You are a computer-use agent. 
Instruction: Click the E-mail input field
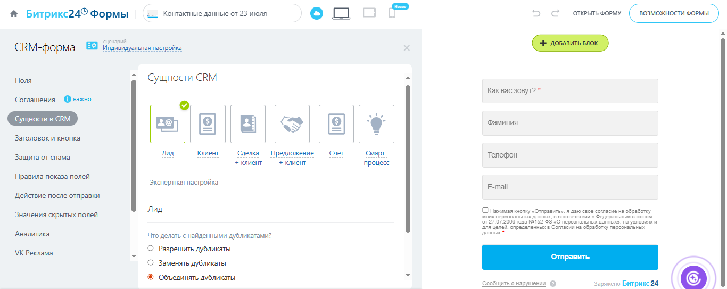click(x=570, y=187)
